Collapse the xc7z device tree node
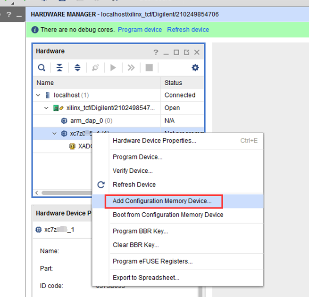Viewport: 309px width, 297px height. click(55, 134)
